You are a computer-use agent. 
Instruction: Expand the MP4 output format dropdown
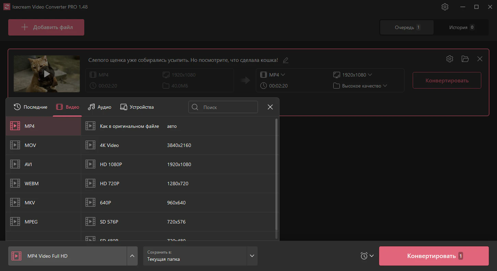click(x=273, y=75)
